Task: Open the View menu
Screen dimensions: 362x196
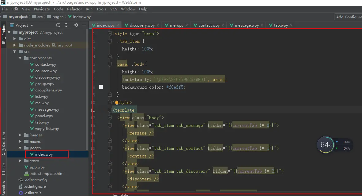Action: pos(26,9)
